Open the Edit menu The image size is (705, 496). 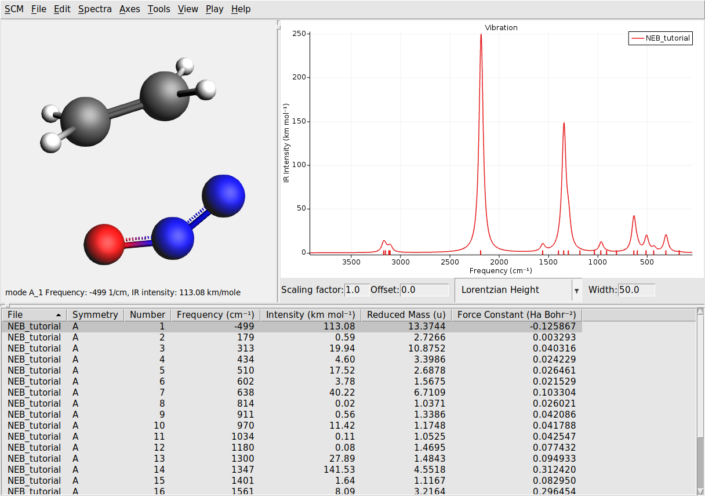point(61,9)
